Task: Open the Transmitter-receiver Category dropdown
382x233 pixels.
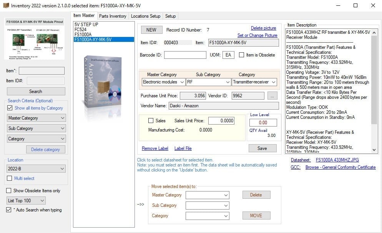Action: tap(254, 82)
